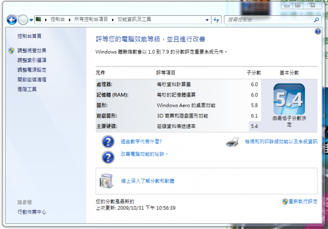
Task: Click the 元件 column header
Action: [100, 73]
